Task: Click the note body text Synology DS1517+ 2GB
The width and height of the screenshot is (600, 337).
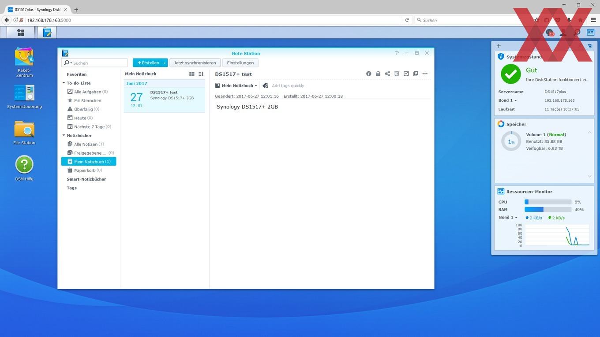Action: coord(247,107)
